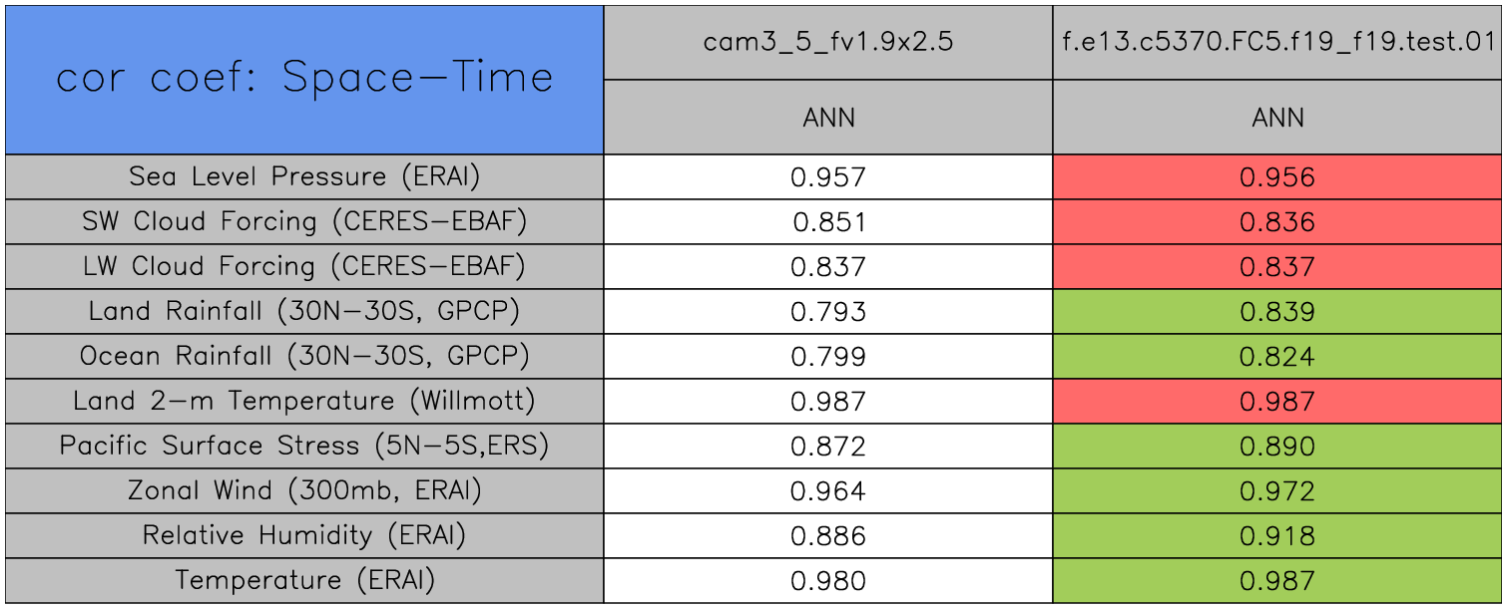This screenshot has height=609, width=1507.
Task: Click the green cell showing 0.918
Action: pos(1277,536)
